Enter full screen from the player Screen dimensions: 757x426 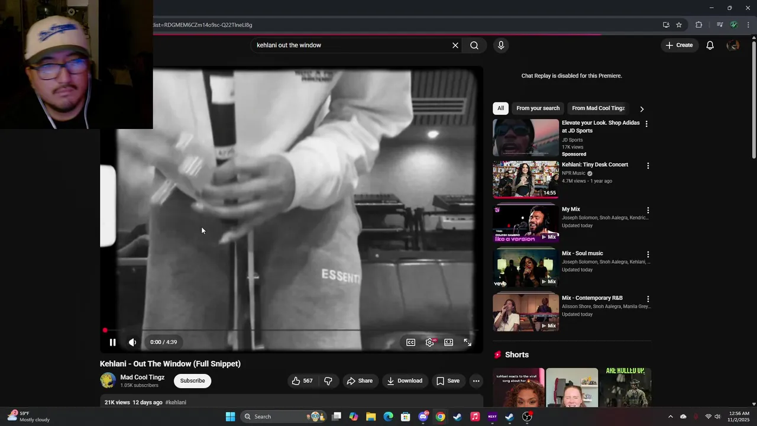click(467, 342)
